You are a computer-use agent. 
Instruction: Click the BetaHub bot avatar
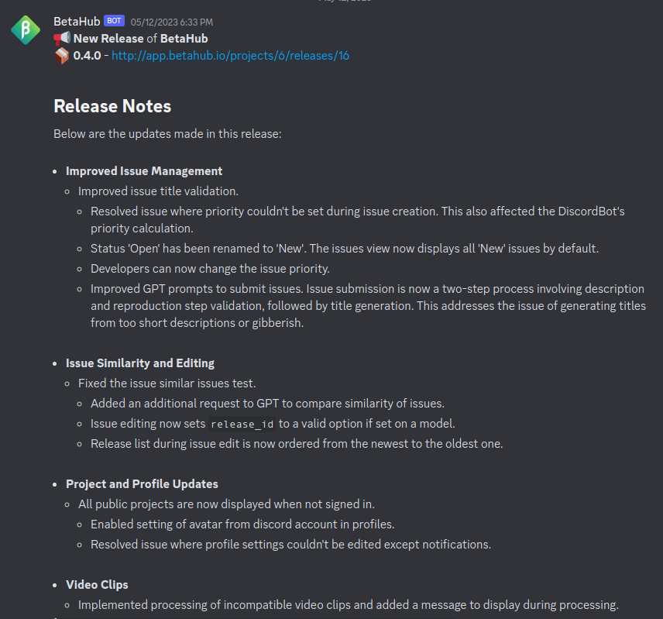(26, 29)
